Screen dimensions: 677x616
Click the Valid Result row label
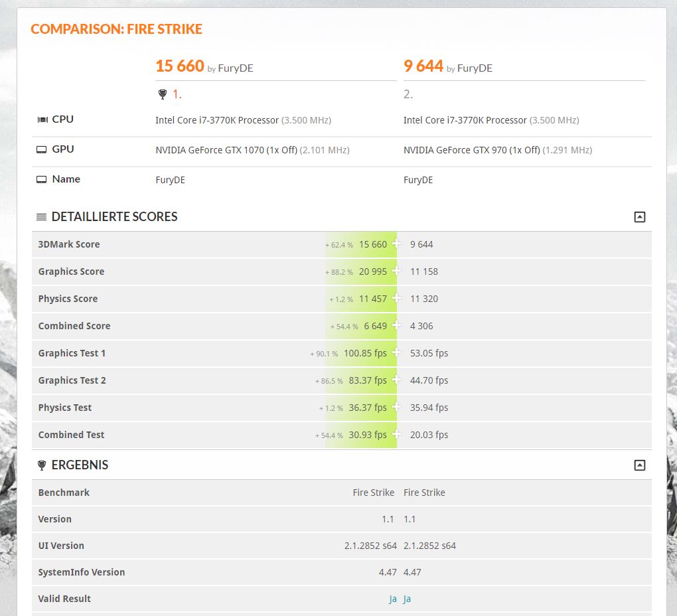pos(64,599)
